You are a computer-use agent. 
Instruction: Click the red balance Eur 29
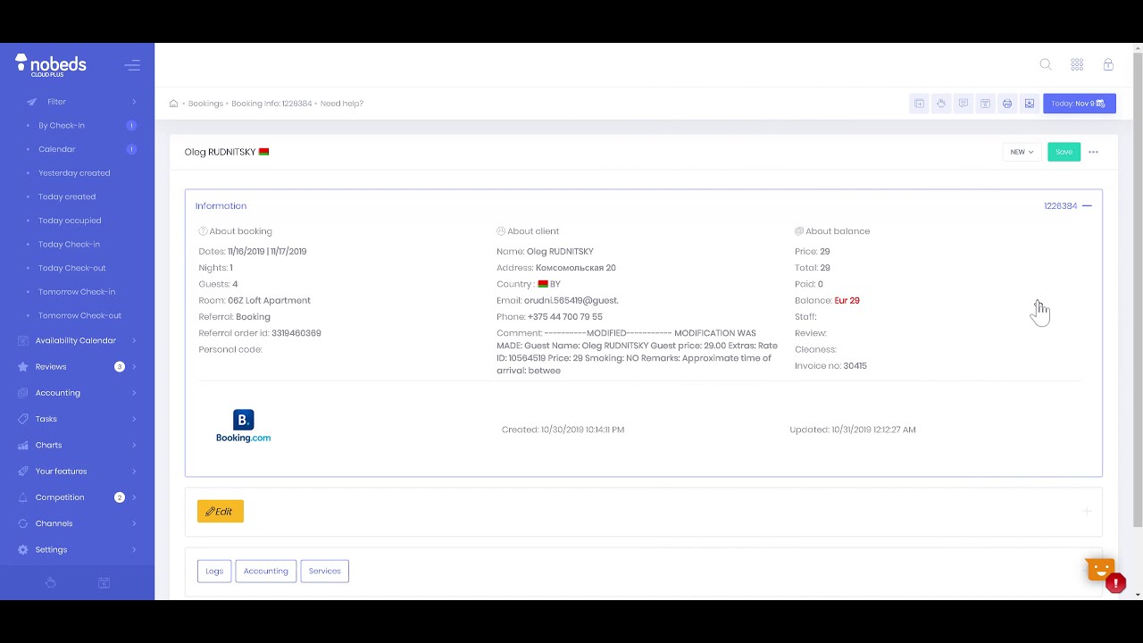tap(847, 301)
